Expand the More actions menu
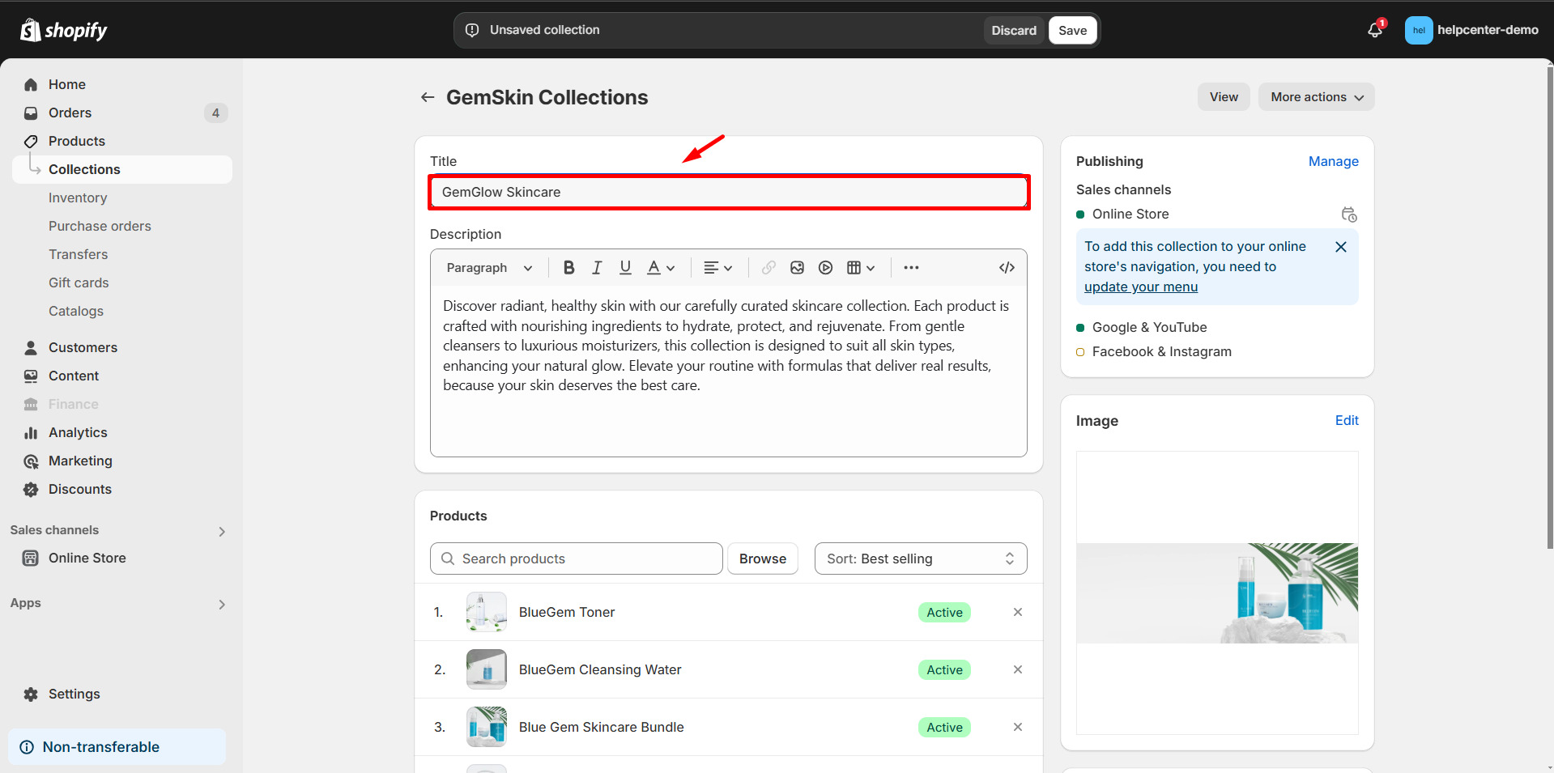Screen dimensions: 1554x773 click(1316, 97)
